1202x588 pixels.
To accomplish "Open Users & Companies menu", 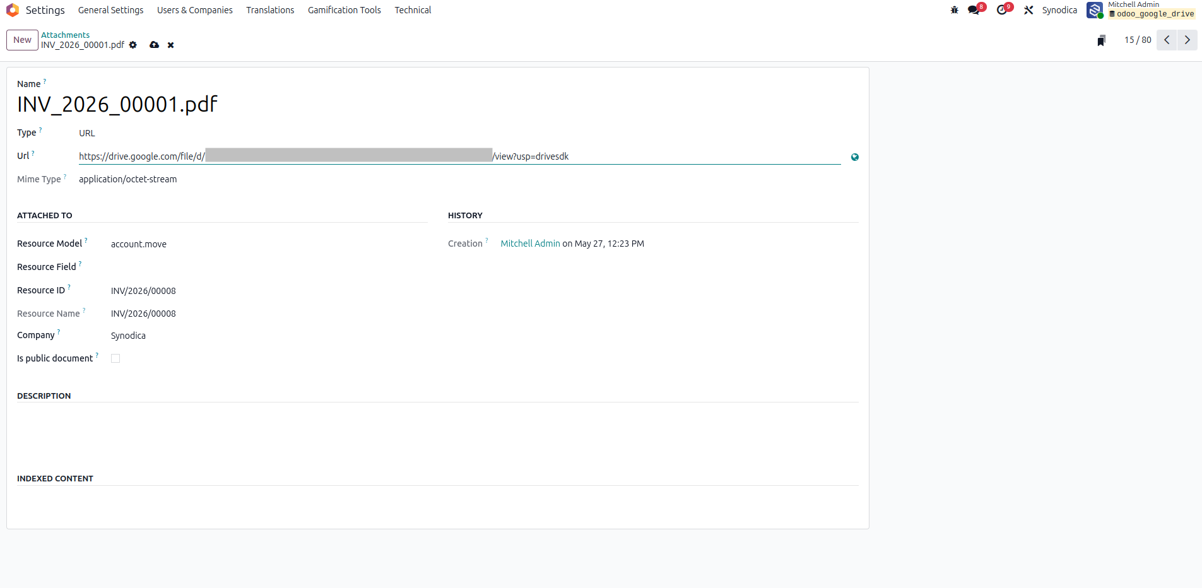I will click(x=195, y=10).
